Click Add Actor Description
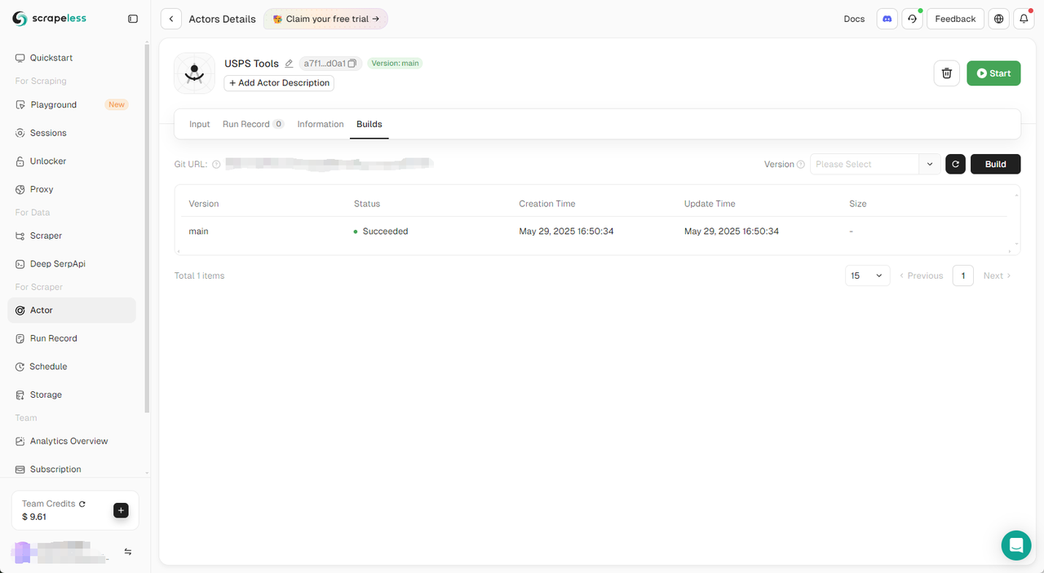 click(279, 83)
